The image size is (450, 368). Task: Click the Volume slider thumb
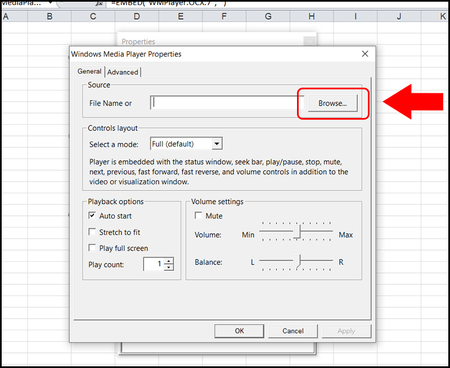(297, 231)
